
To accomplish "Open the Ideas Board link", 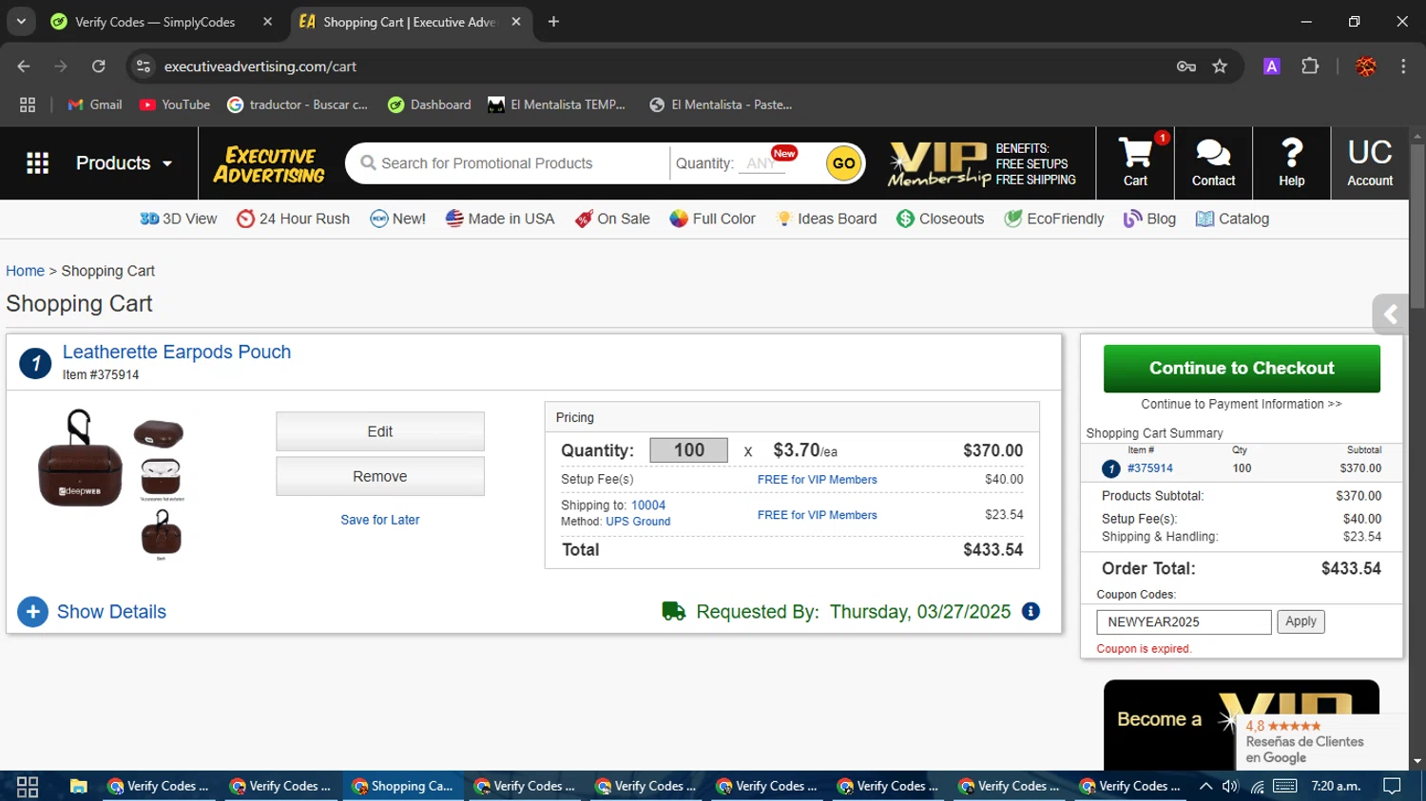I will 826,219.
